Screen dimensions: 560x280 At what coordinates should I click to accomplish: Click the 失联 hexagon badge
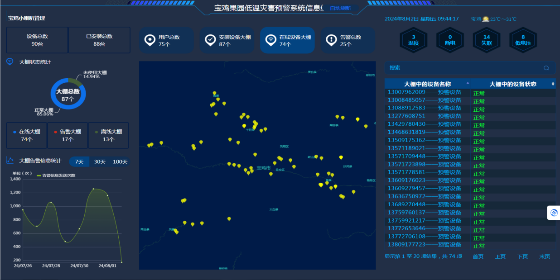[x=486, y=40]
